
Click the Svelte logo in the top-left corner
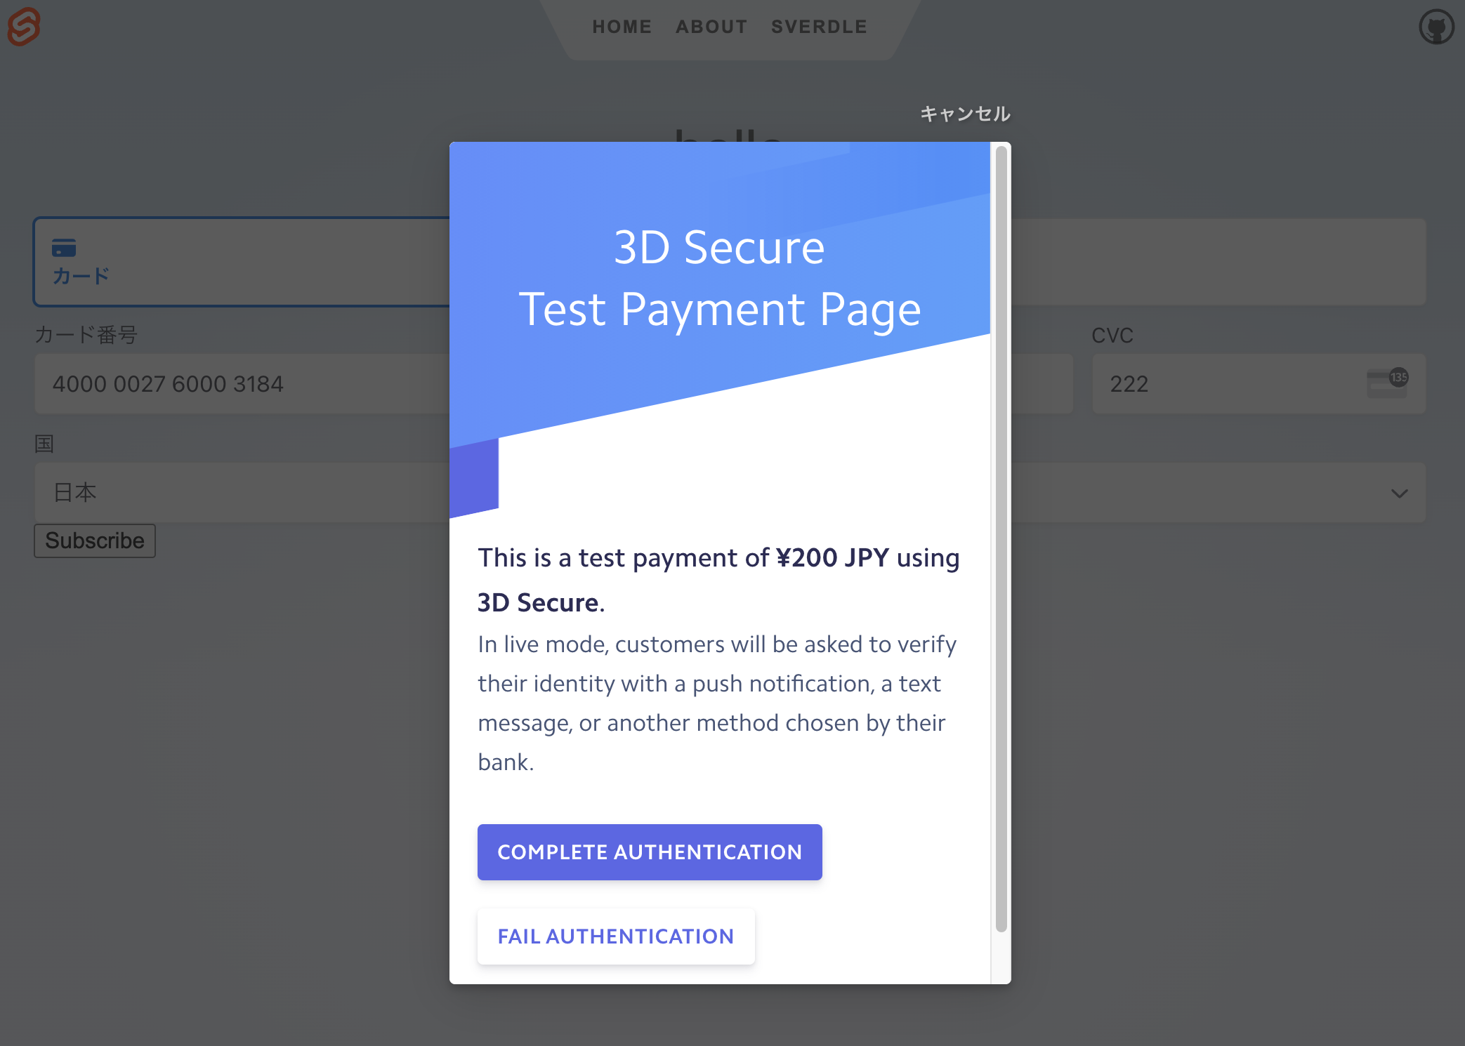(23, 27)
